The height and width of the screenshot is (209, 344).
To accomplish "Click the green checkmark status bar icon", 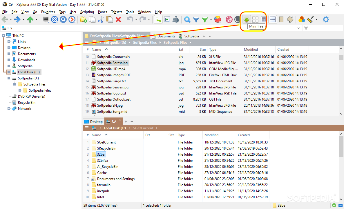I will [x=334, y=206].
